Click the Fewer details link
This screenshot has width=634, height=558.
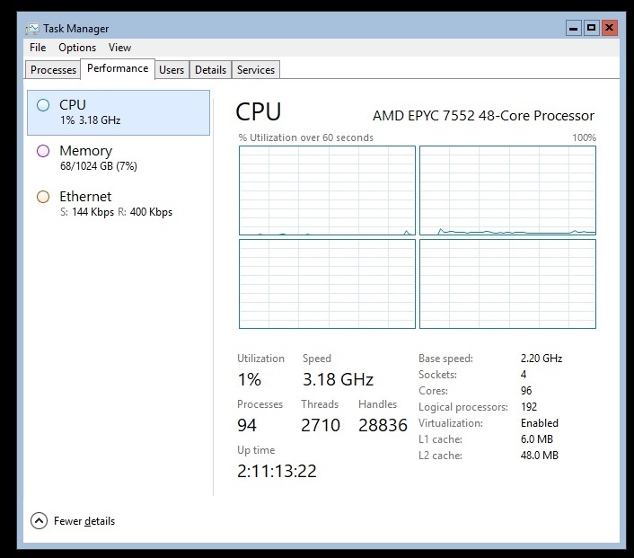[84, 521]
